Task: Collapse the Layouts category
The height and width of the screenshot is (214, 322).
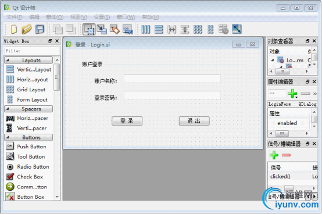Action: coord(8,60)
